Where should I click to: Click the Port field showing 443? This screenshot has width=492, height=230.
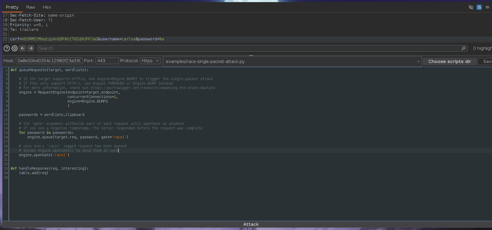tap(107, 61)
